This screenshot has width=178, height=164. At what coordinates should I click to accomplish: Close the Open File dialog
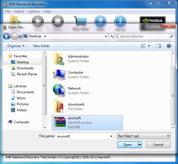pos(169,26)
